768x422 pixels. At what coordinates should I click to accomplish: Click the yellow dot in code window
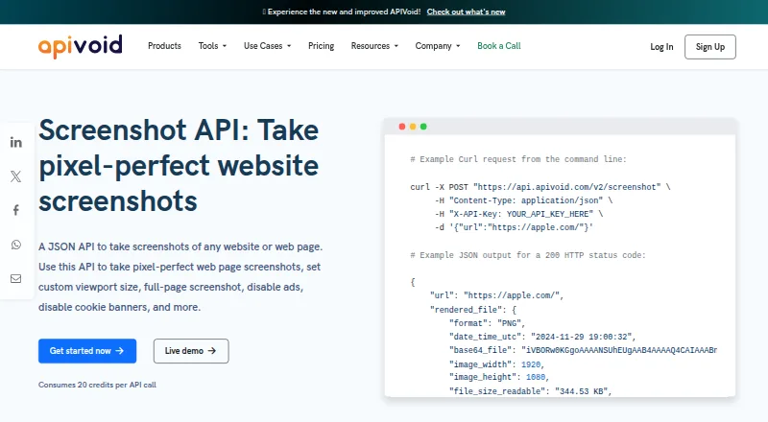(x=413, y=127)
